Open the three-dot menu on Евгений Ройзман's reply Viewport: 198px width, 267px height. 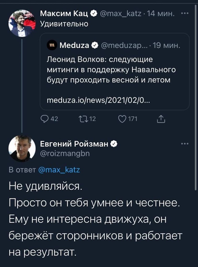(x=185, y=144)
